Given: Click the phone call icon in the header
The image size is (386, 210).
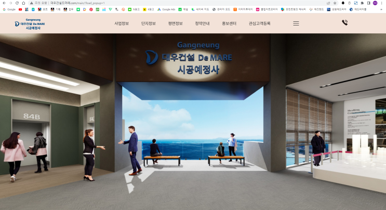Looking at the screenshot, I should tap(344, 23).
